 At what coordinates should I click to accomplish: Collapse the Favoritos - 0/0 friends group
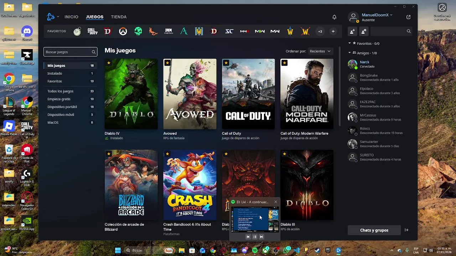click(x=349, y=43)
